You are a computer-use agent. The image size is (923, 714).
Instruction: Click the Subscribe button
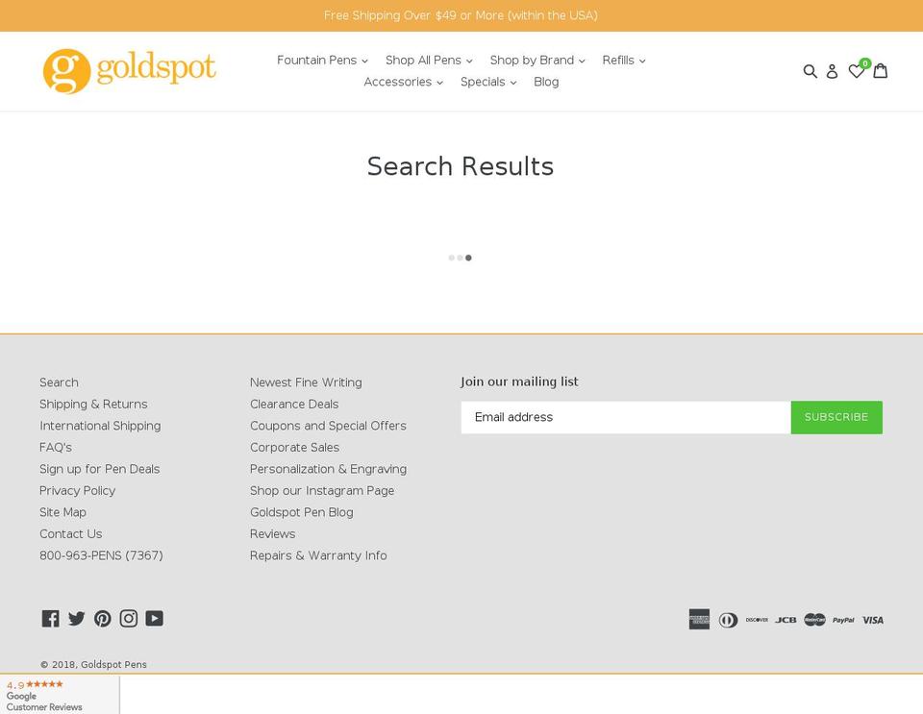click(x=836, y=417)
